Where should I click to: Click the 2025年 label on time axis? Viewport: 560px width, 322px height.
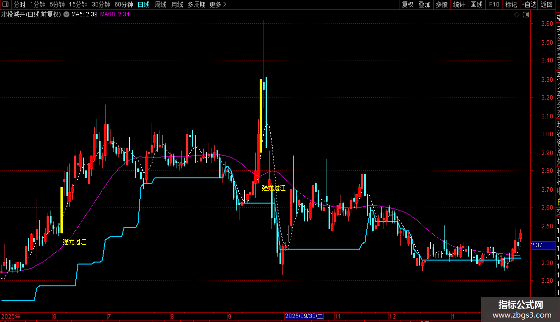(11, 316)
